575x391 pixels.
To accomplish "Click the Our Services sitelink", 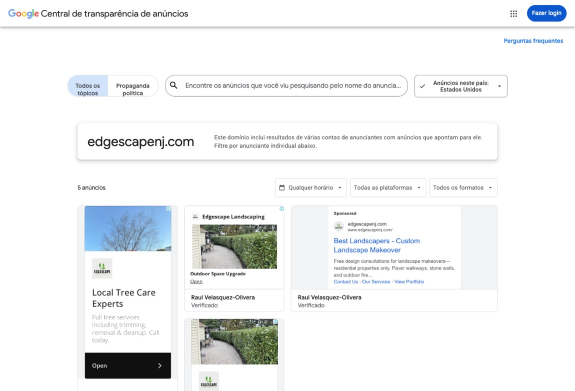I will click(x=376, y=282).
